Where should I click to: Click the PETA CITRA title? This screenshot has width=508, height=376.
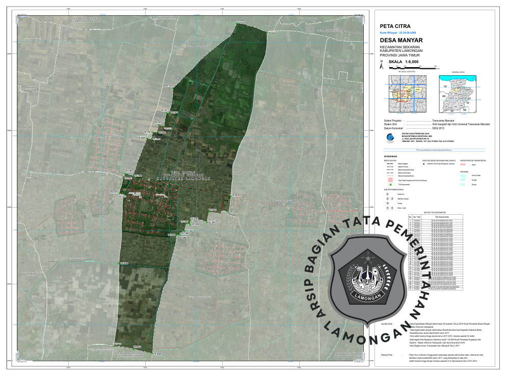pos(395,25)
